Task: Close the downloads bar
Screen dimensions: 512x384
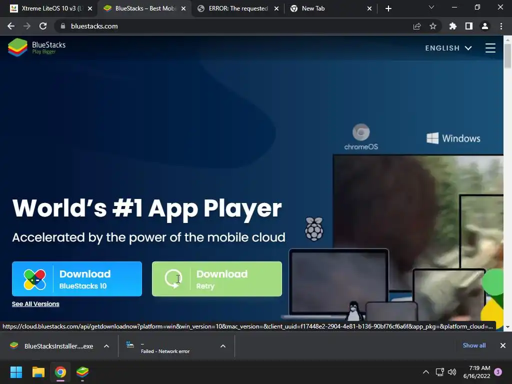Action: click(x=503, y=345)
